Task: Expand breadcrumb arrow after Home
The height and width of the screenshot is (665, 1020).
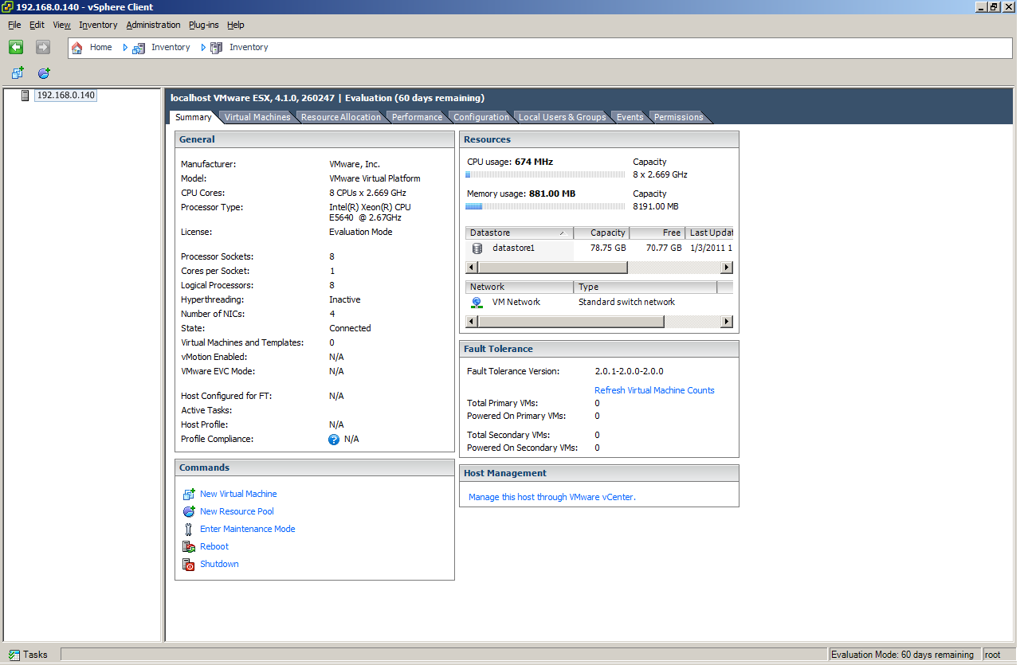Action: [125, 48]
